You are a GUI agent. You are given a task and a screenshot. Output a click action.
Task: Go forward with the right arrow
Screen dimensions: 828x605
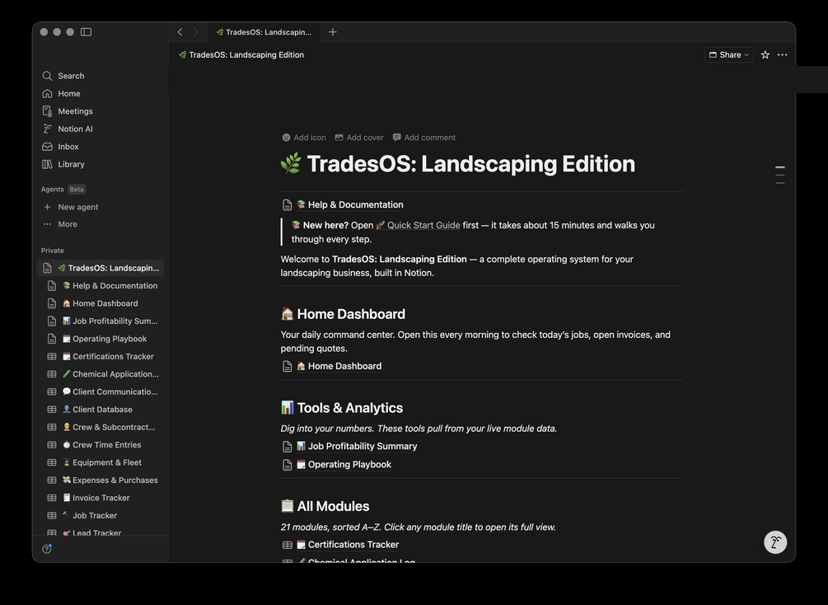[x=196, y=31]
